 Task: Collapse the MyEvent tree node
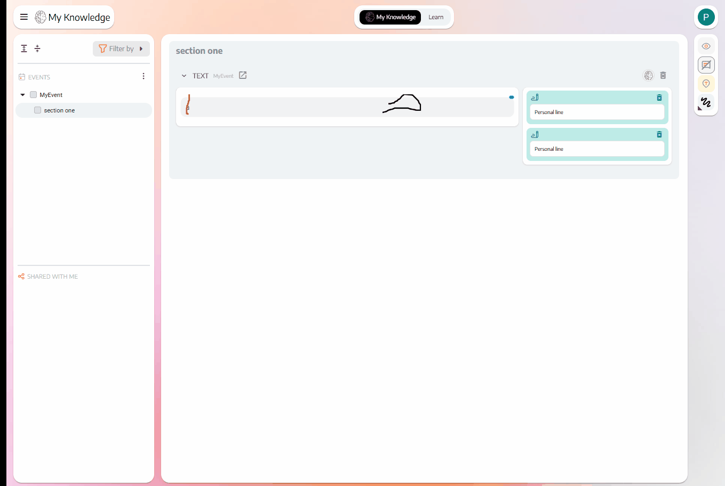(22, 95)
